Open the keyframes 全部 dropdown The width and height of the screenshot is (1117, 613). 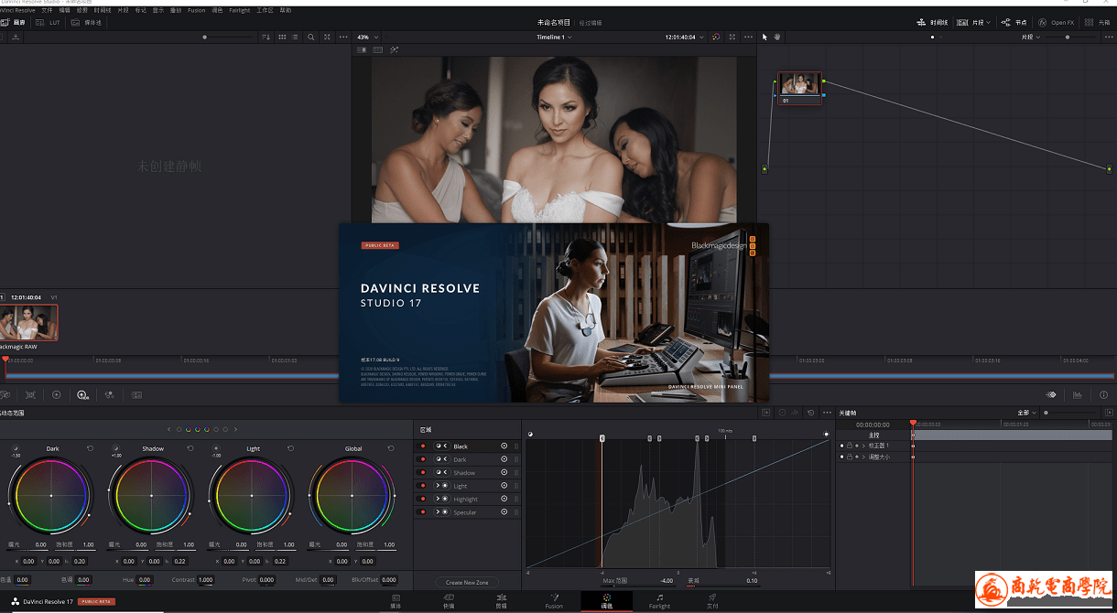pyautogui.click(x=1026, y=413)
